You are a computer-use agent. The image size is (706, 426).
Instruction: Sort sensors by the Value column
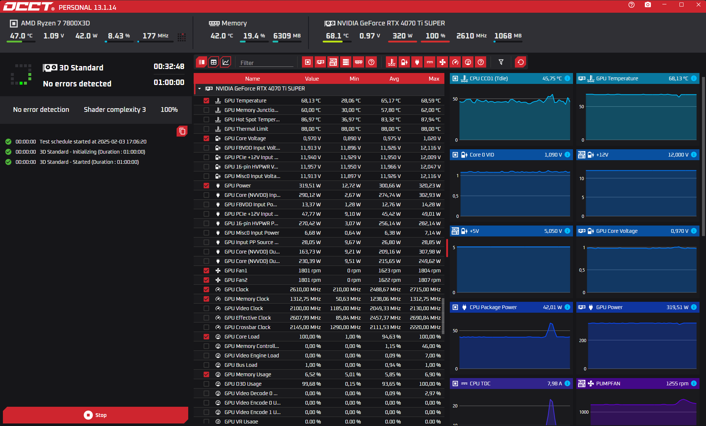[x=312, y=79]
